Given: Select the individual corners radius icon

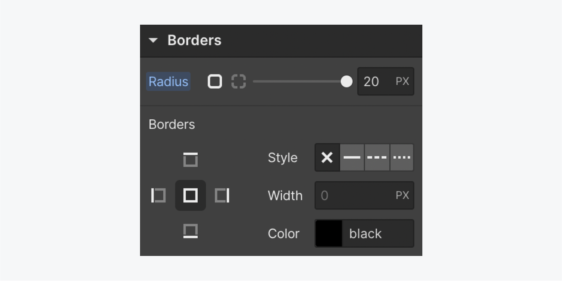Looking at the screenshot, I should (x=239, y=82).
